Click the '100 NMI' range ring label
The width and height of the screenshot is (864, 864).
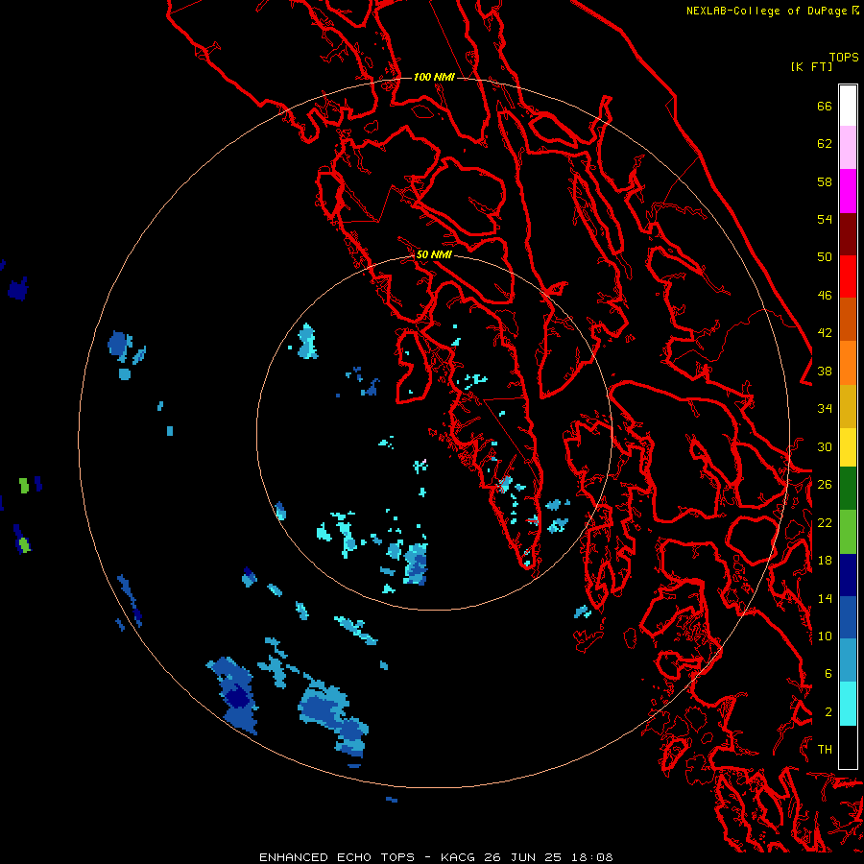(434, 77)
